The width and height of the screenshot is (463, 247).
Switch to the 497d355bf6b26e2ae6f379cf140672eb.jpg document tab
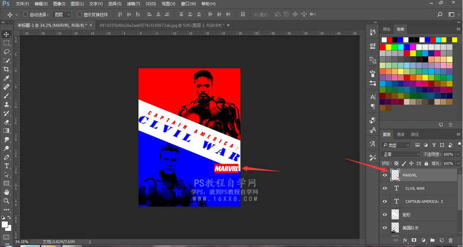162,25
